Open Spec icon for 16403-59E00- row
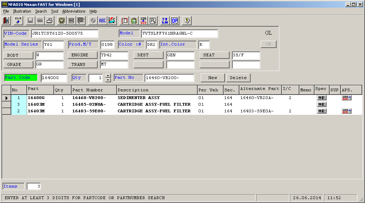The width and height of the screenshot is (365, 203). (x=321, y=111)
